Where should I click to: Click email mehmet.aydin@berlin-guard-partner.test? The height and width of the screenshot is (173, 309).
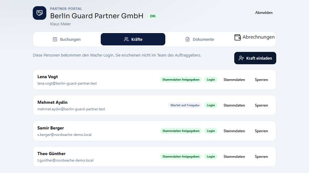coord(71,109)
